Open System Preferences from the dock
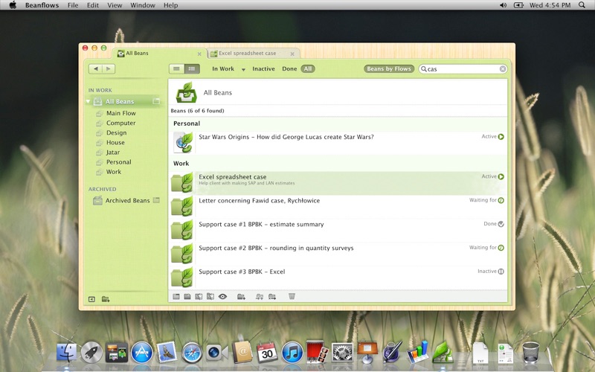 [x=342, y=352]
